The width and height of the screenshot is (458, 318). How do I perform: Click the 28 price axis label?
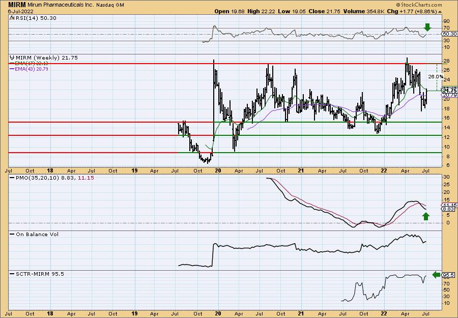click(x=447, y=61)
